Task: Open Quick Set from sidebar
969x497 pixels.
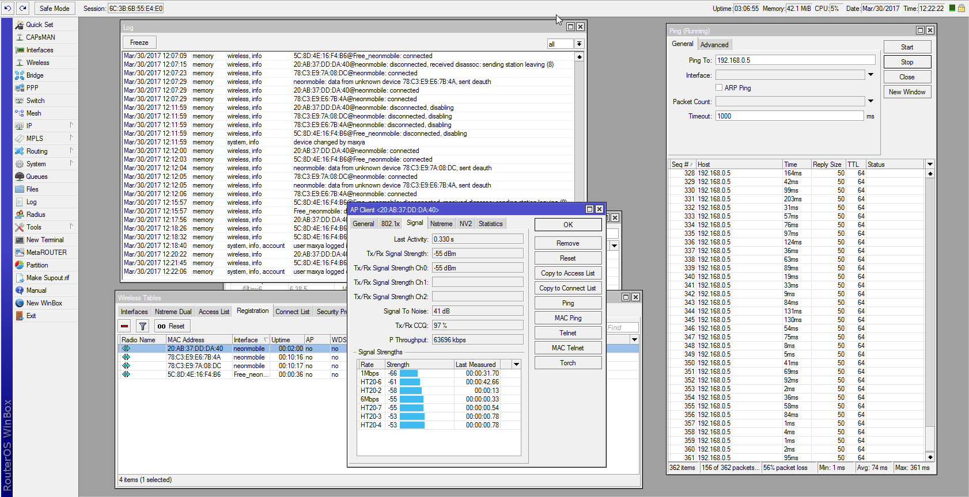Action: [39, 25]
